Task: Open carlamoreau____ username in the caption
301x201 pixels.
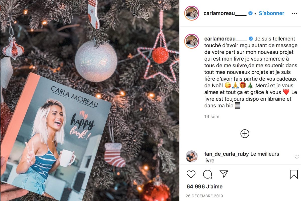Action: pyautogui.click(x=225, y=39)
